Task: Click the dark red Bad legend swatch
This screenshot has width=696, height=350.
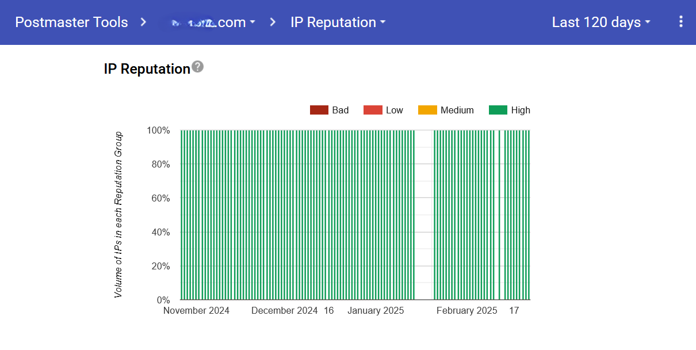Action: click(319, 110)
